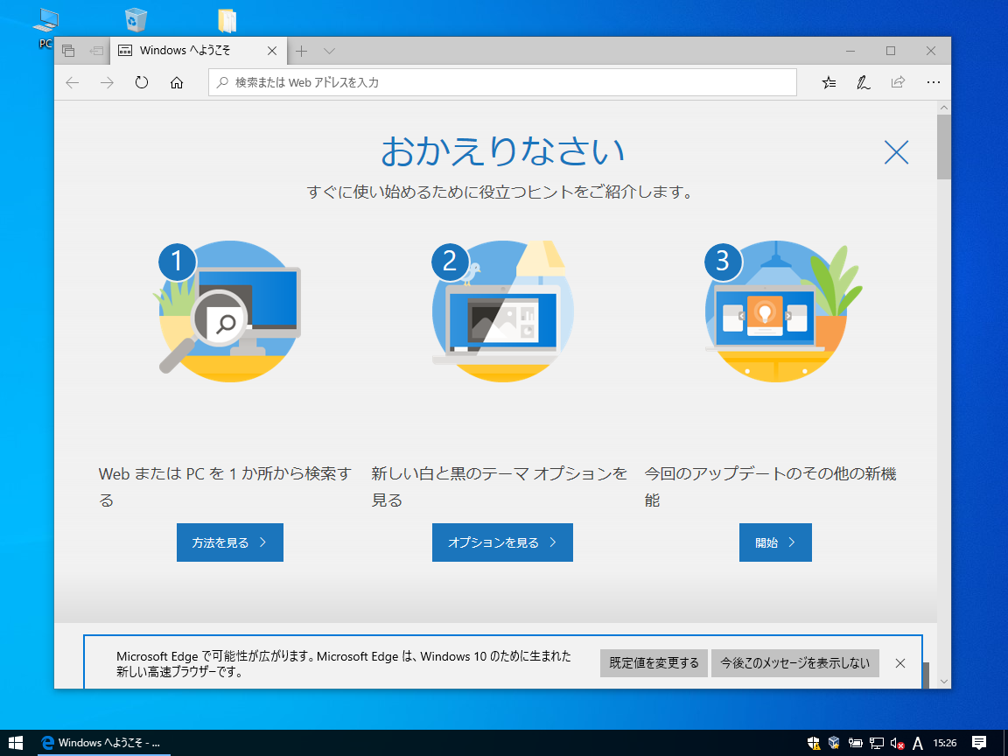Minimize the Edge window
Screen dimensions: 1008x756
click(x=850, y=51)
